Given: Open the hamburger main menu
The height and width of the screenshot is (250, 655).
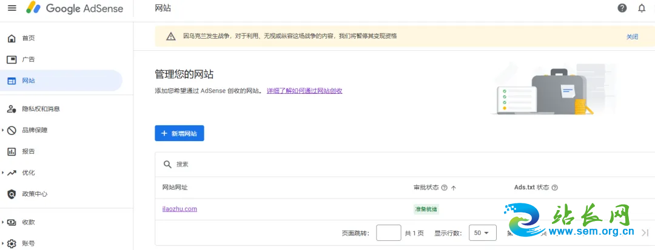Looking at the screenshot, I should click(12, 8).
